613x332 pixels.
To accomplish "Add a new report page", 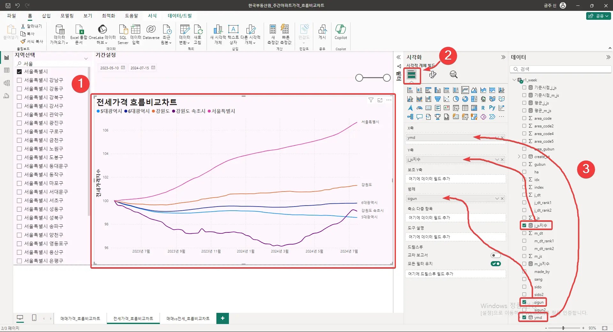I will click(223, 318).
